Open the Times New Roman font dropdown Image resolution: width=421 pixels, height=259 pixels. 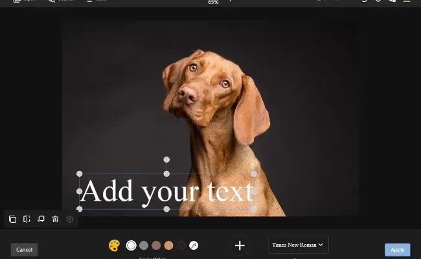click(x=299, y=245)
